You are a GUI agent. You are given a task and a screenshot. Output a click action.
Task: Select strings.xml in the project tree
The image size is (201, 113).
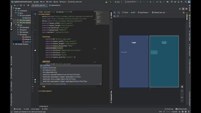coord(26,39)
